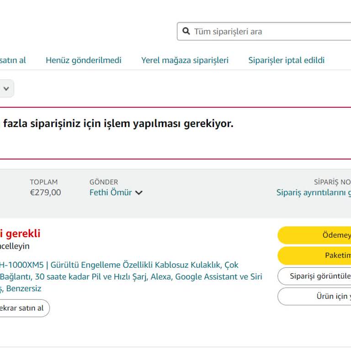Screen dimensions: 351x351
Task: Expand the time filter dropdown arrow
Action: click(x=6, y=89)
